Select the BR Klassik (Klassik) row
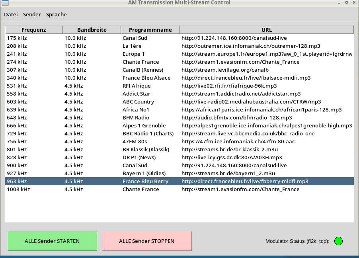This screenshot has height=258, width=359. pos(179,149)
